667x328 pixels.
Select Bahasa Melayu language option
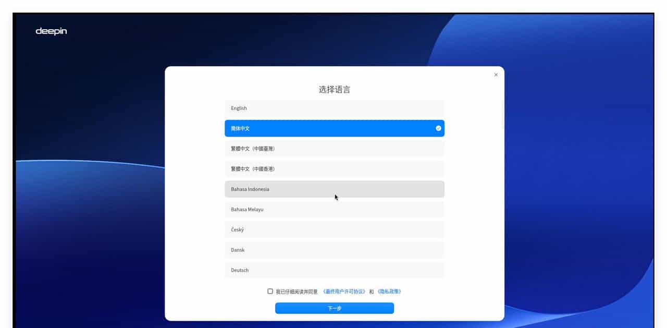(x=334, y=209)
